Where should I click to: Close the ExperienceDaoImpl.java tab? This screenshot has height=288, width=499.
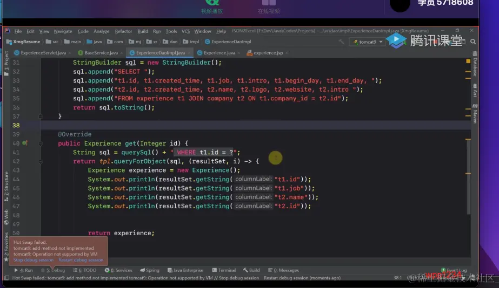click(x=189, y=53)
